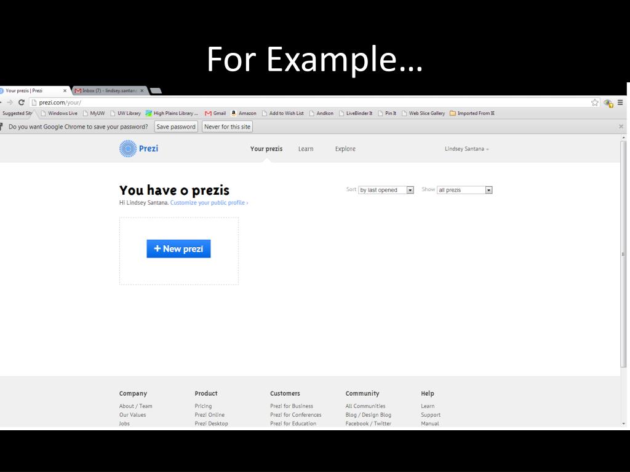Open Prezi Online footer link
Viewport: 630px width, 472px height.
[x=210, y=415]
